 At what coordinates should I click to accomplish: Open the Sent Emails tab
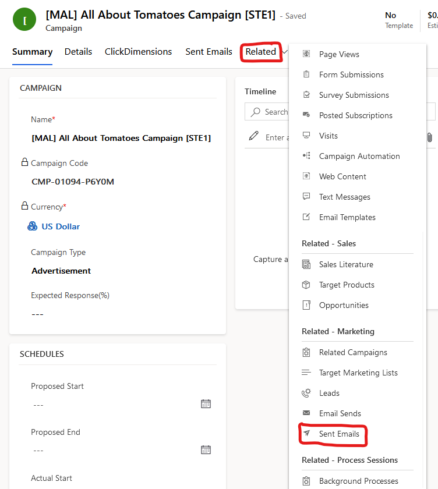209,52
